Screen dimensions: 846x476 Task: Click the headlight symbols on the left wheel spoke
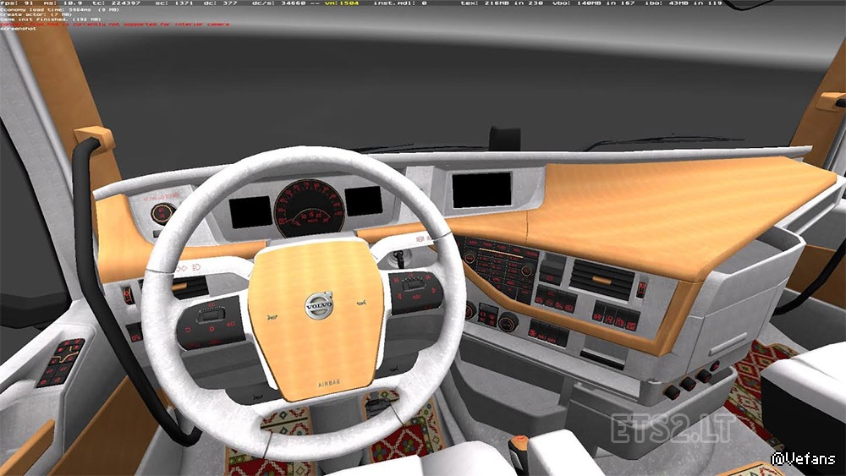point(189,268)
